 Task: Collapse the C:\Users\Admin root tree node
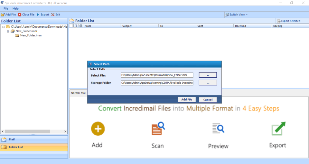point(3,27)
